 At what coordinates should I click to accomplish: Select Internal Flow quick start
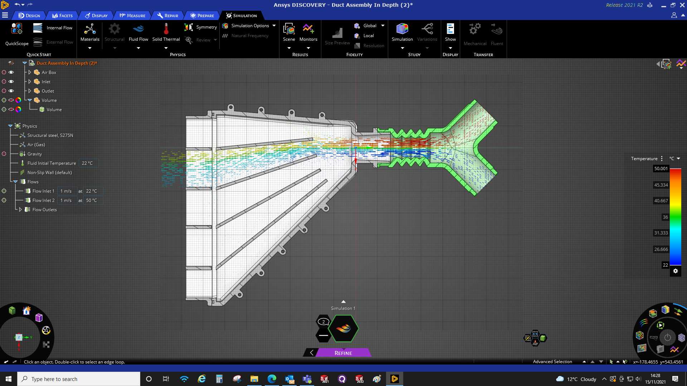point(53,28)
